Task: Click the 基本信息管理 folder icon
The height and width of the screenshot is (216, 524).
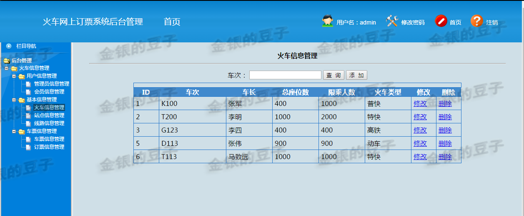Action: (22, 100)
